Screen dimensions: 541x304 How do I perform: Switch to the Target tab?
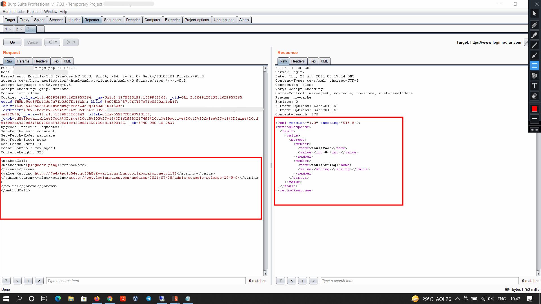(x=10, y=20)
